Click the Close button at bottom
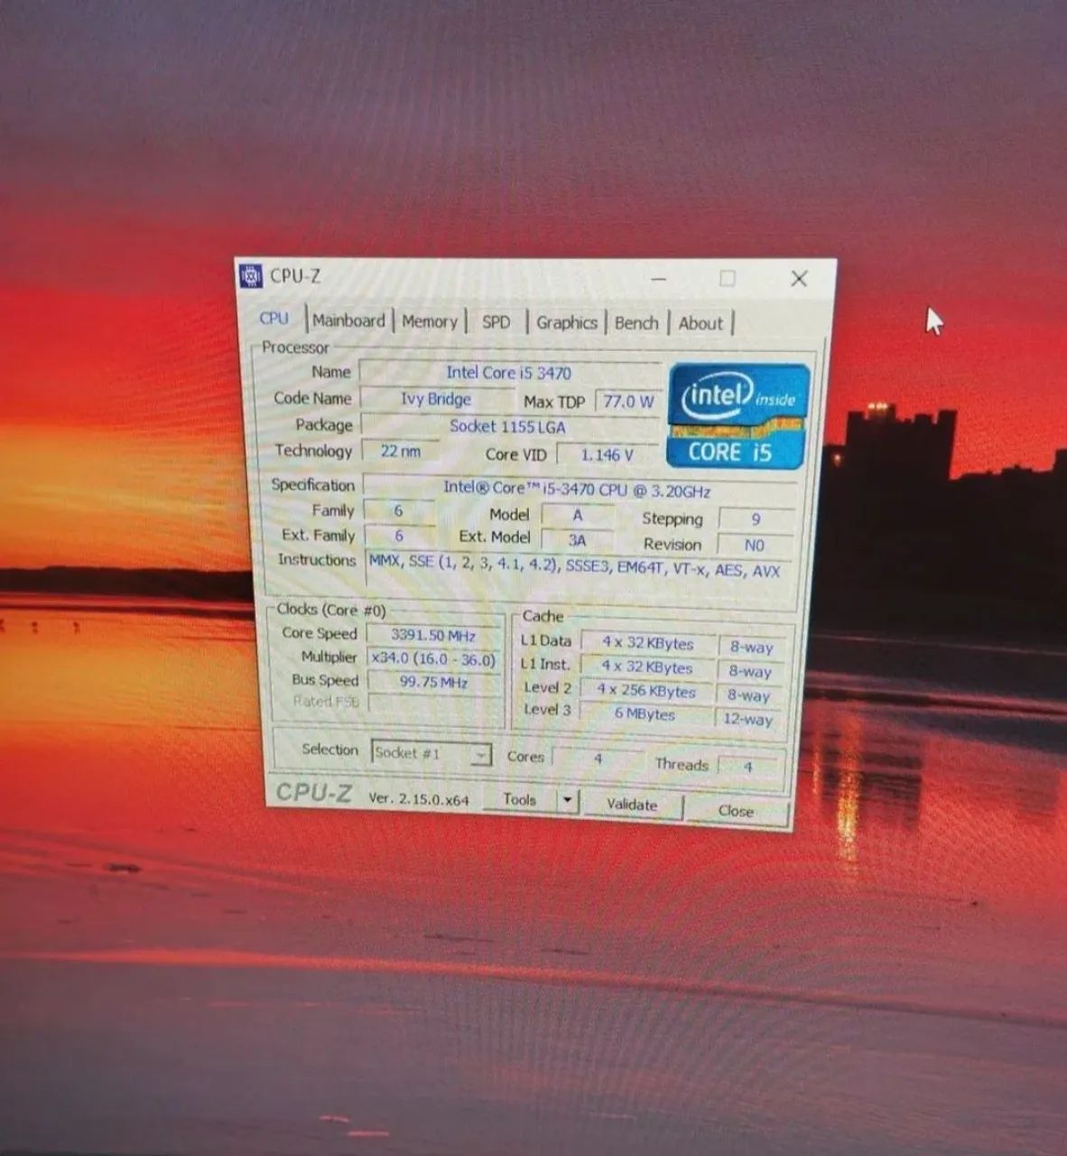Viewport: 1067px width, 1156px height. click(x=736, y=811)
